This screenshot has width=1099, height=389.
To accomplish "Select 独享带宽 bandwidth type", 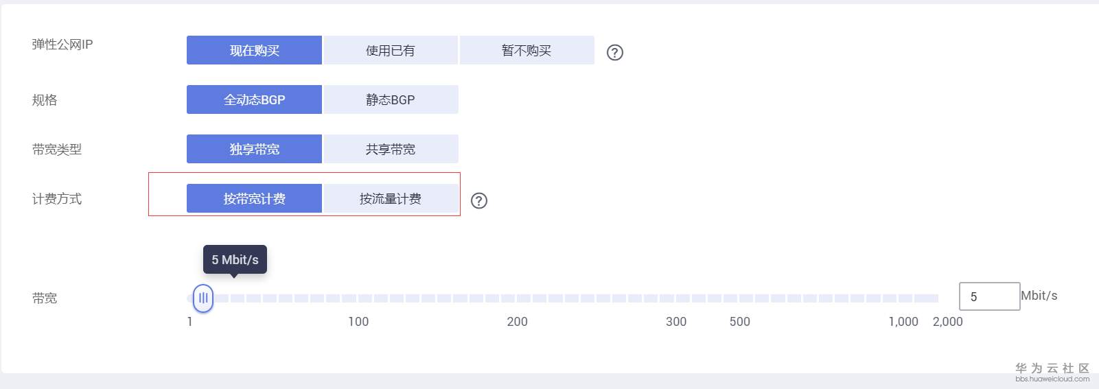I will pyautogui.click(x=254, y=149).
